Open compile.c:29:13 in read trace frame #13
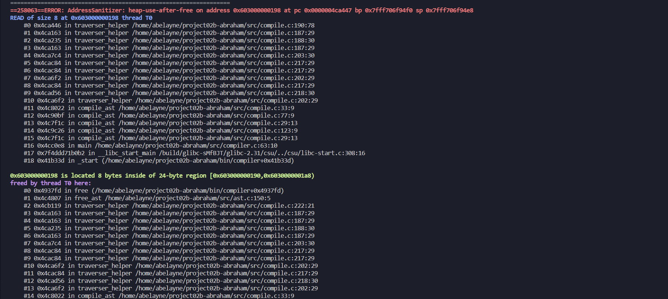 (x=208, y=123)
